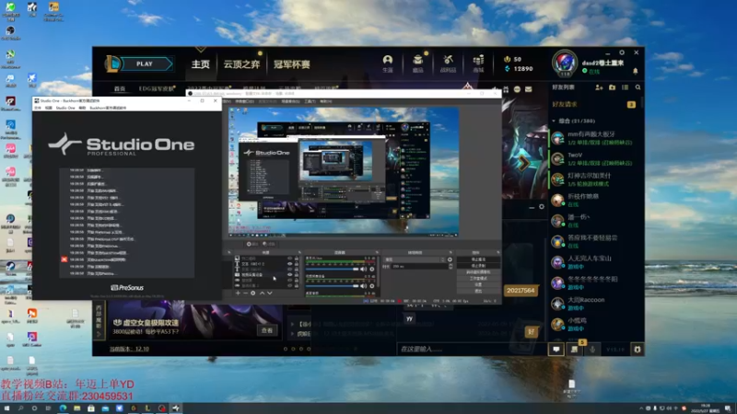
Task: Click the 停止录制 button in OBS
Action: click(478, 266)
